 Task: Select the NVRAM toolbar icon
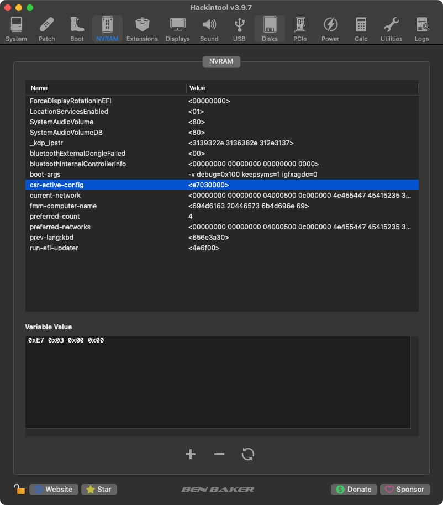point(107,29)
